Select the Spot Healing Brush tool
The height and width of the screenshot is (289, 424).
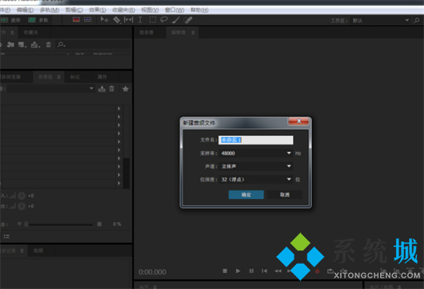188,20
